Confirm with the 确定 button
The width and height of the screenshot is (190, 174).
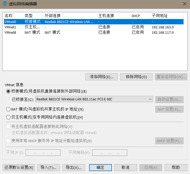[x=100, y=168]
